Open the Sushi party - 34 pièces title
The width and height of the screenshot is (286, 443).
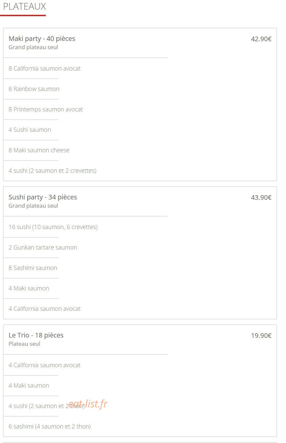43,197
